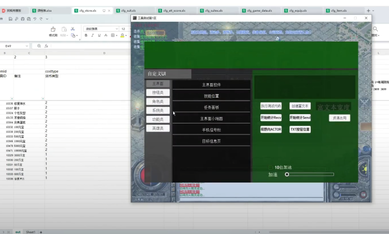Click the Cut scissors icon
This screenshot has height=234, width=389.
pyautogui.click(x=73, y=28)
